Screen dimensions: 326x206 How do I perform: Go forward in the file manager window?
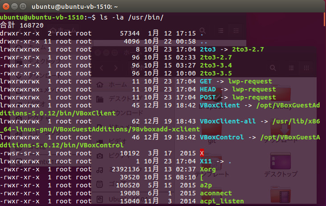(116, 68)
